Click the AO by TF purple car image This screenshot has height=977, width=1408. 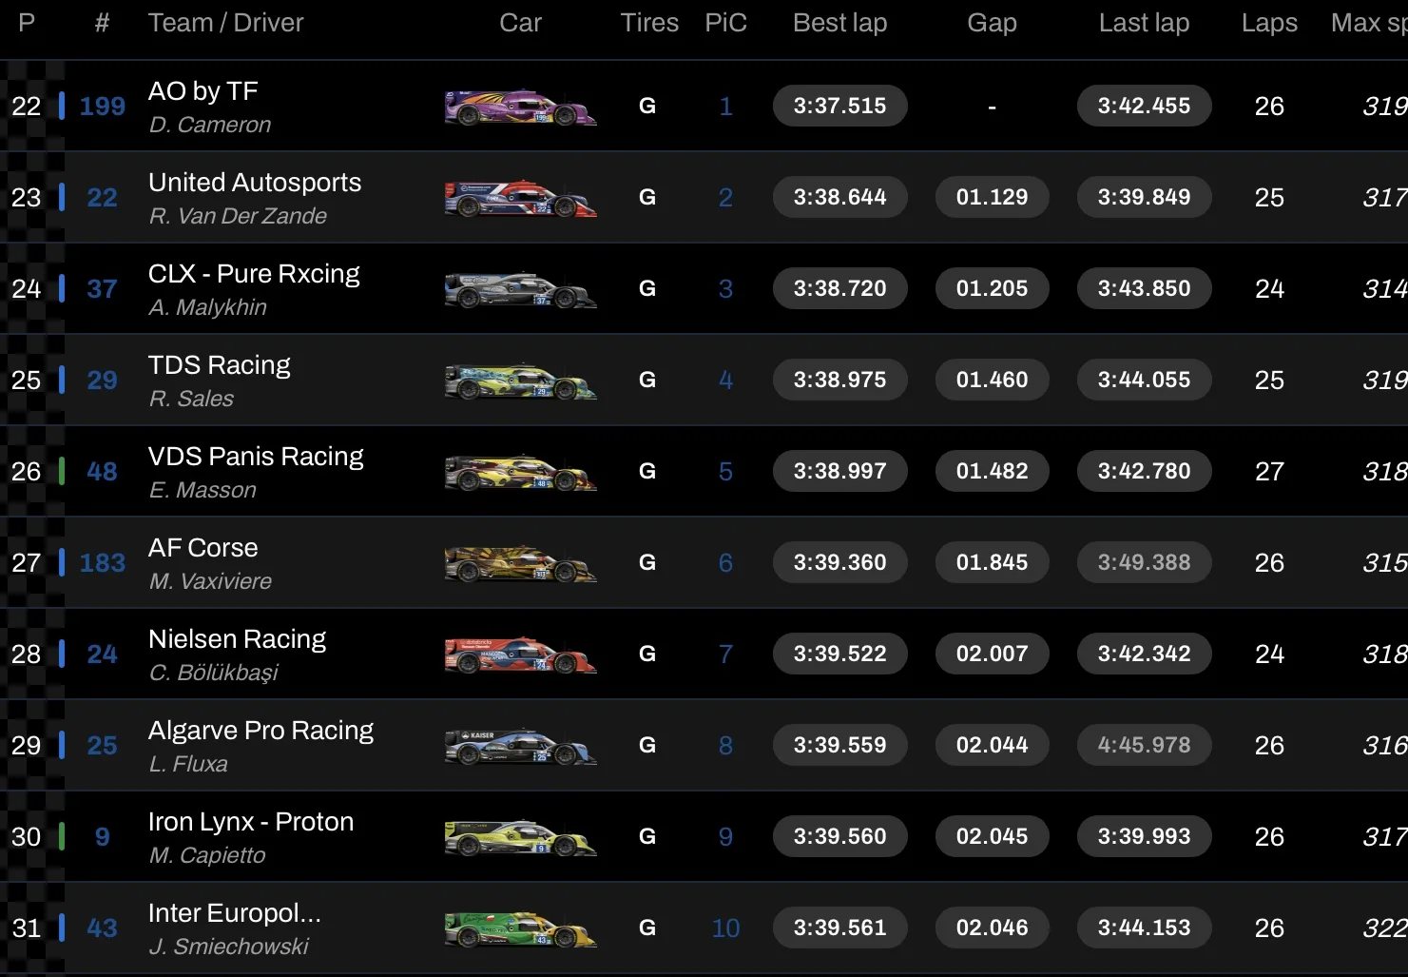520,107
